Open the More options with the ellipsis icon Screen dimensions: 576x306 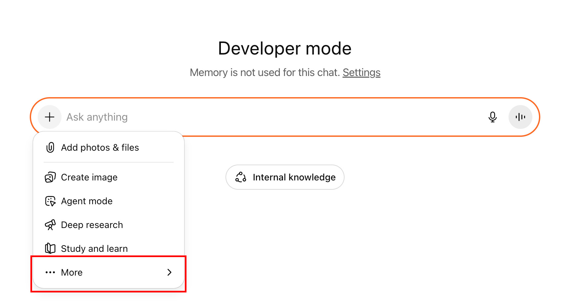point(50,272)
